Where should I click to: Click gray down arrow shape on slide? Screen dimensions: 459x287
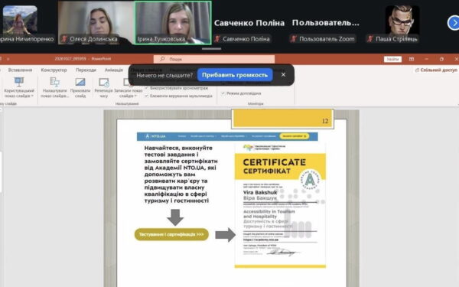[x=175, y=217]
